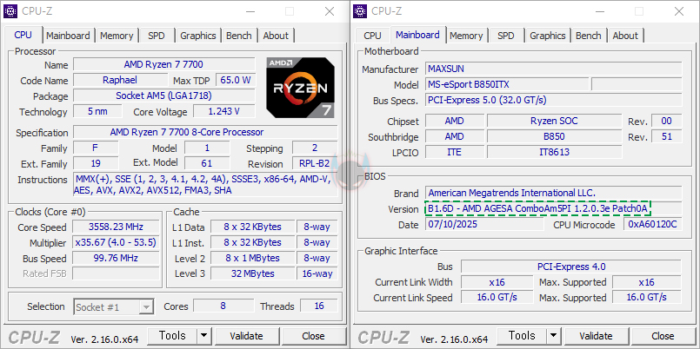This screenshot has width=700, height=349.
Task: Click the Close button in the left window
Action: [313, 336]
